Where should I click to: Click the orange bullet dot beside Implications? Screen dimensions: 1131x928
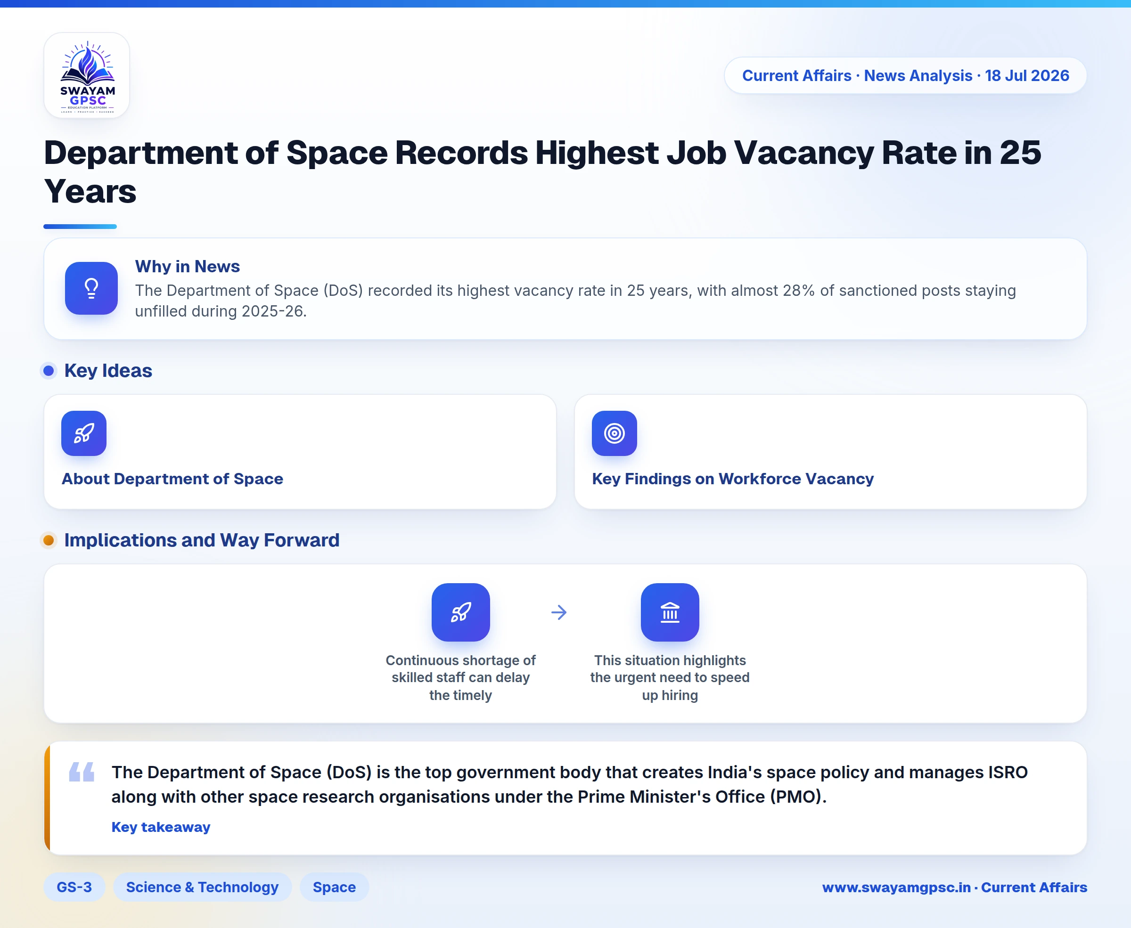pos(49,540)
